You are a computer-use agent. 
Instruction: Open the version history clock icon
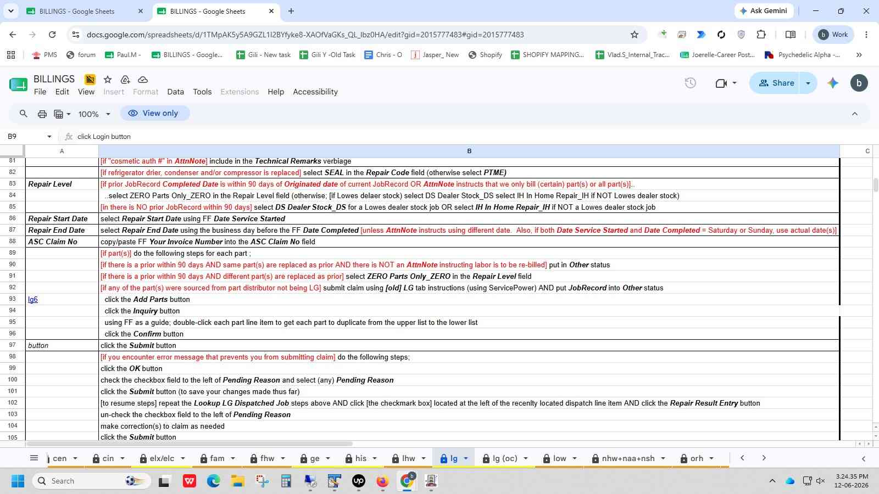point(690,83)
